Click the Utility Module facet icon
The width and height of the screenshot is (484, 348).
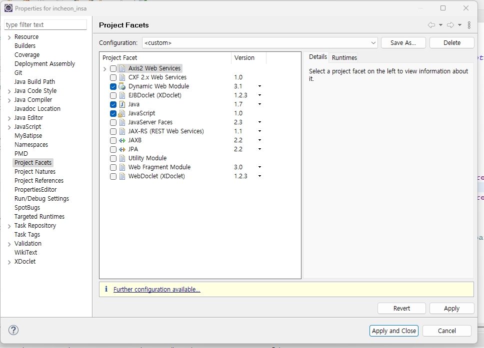point(122,158)
